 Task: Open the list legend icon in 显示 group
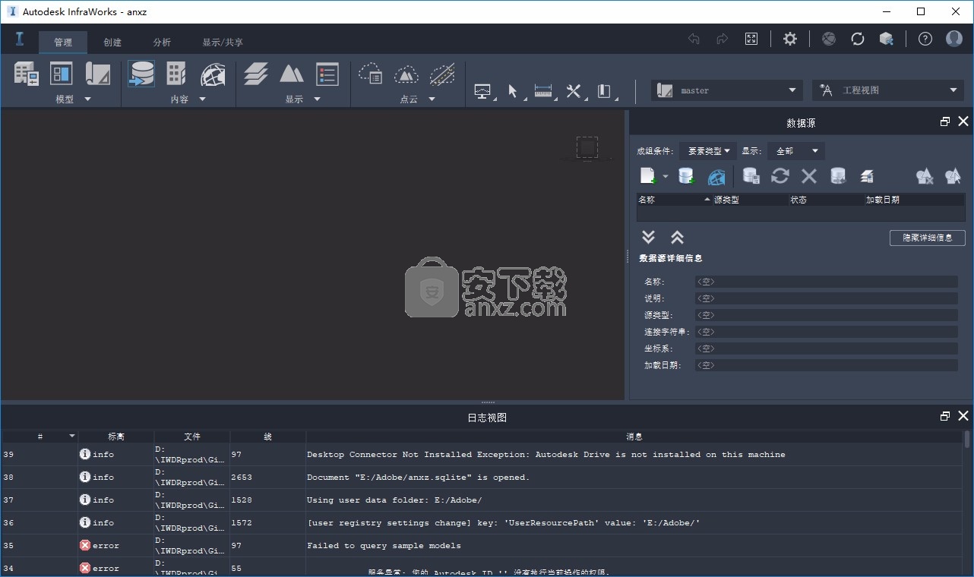pyautogui.click(x=327, y=74)
